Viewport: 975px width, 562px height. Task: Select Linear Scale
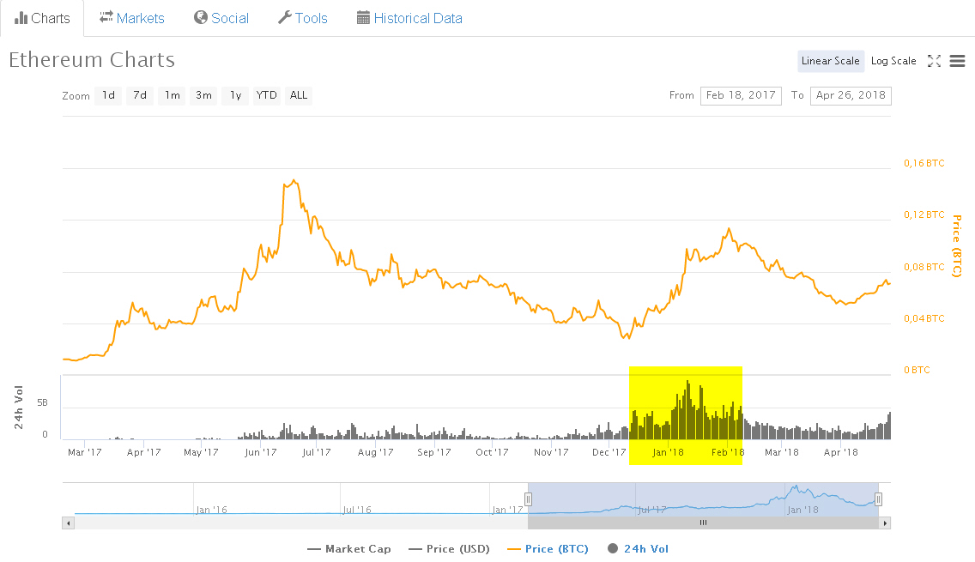831,61
